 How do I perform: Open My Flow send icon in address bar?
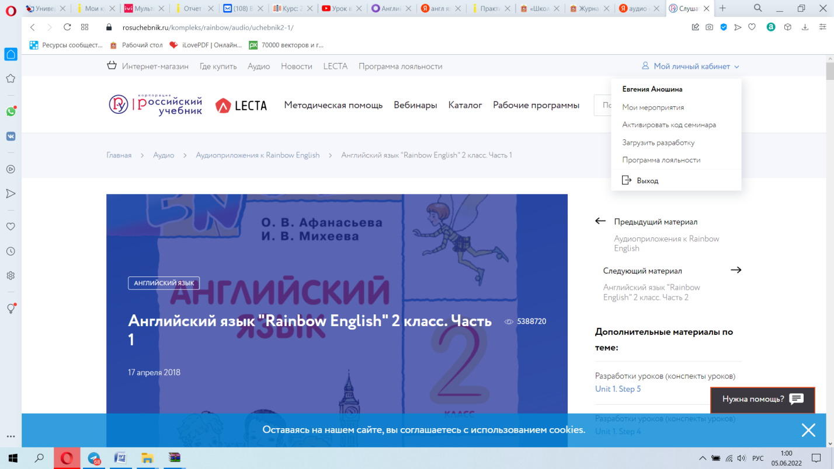738,27
